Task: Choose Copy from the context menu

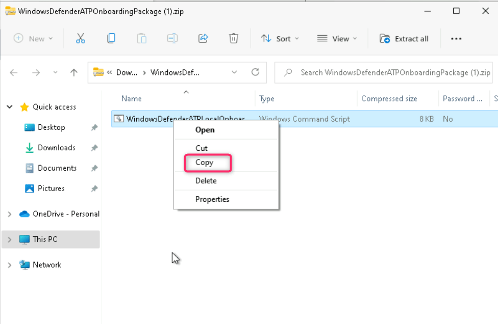Action: pyautogui.click(x=204, y=163)
